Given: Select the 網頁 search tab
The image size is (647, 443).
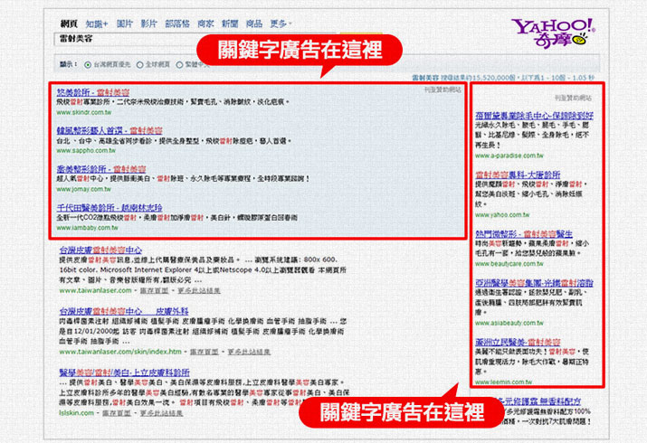Looking at the screenshot, I should pyautogui.click(x=69, y=24).
